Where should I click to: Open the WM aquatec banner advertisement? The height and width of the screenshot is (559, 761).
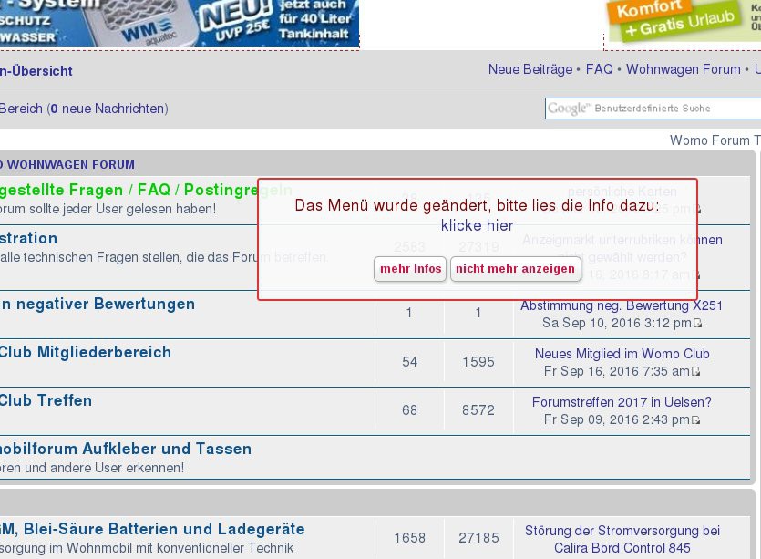click(180, 24)
